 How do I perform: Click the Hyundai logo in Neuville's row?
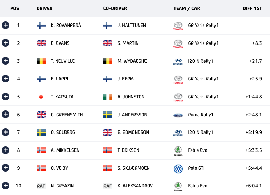point(178,62)
